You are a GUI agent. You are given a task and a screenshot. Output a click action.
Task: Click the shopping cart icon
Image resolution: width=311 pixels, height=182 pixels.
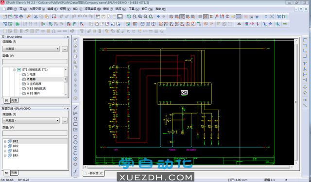click(x=279, y=17)
